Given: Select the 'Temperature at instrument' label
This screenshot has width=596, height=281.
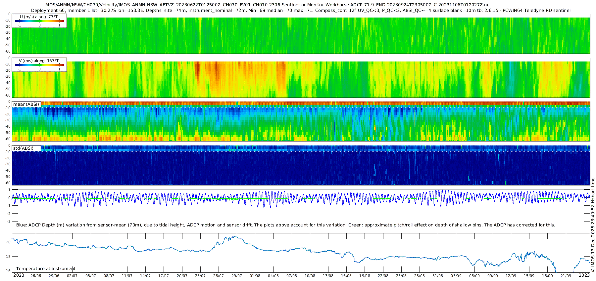Looking at the screenshot, I should pyautogui.click(x=46, y=269).
